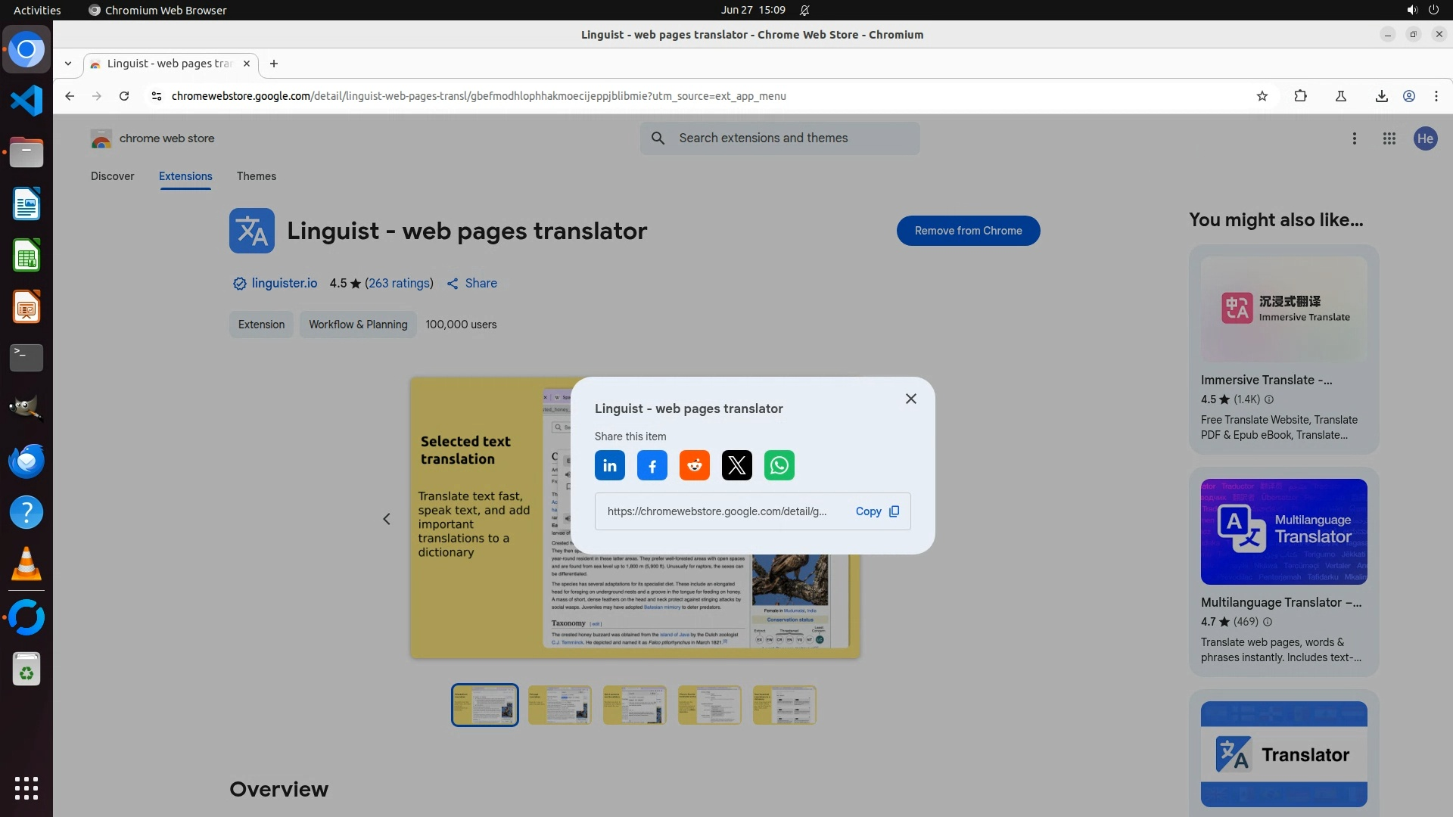Open Google apps grid
1453x817 pixels.
pos(1389,138)
